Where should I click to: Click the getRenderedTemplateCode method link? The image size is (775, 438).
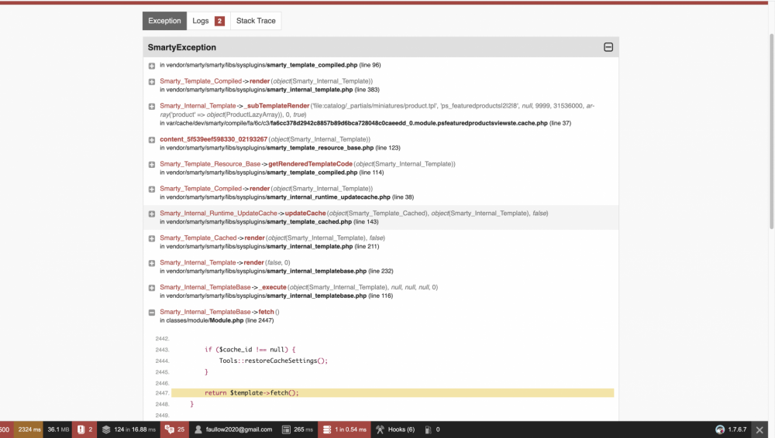311,164
